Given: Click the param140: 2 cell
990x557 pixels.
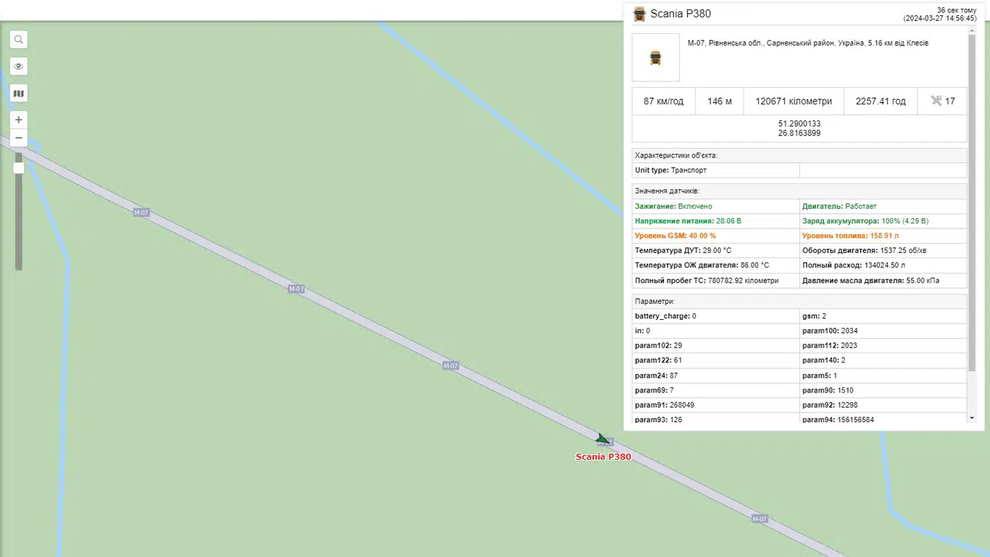Looking at the screenshot, I should tap(883, 360).
